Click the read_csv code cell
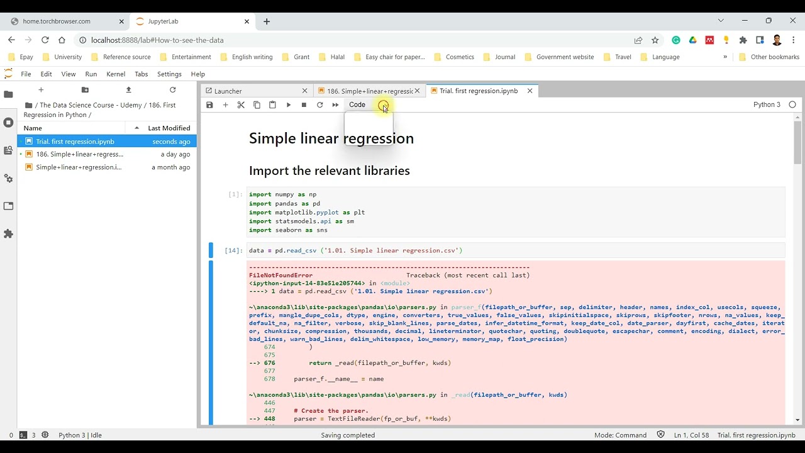This screenshot has height=453, width=805. 516,250
